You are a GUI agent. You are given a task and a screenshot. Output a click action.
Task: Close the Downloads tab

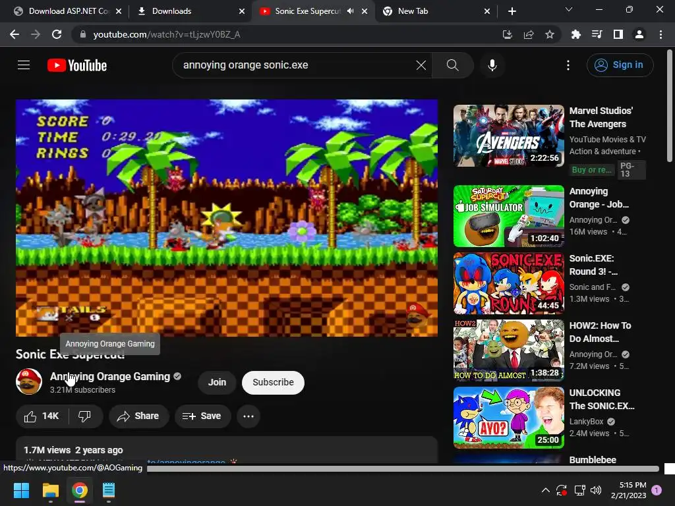click(242, 11)
